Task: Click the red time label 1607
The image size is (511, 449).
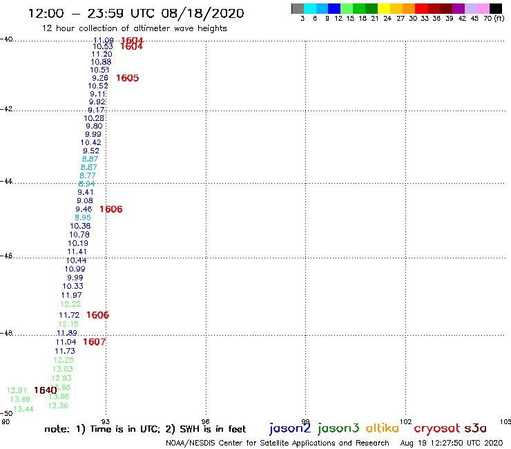Action: pyautogui.click(x=94, y=342)
